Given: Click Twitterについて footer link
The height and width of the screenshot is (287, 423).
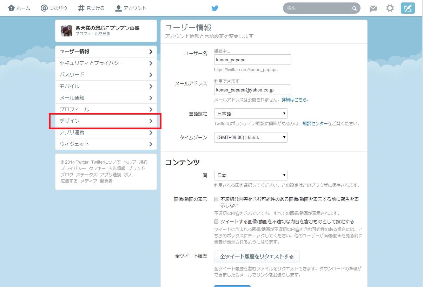Looking at the screenshot, I should click(106, 162).
